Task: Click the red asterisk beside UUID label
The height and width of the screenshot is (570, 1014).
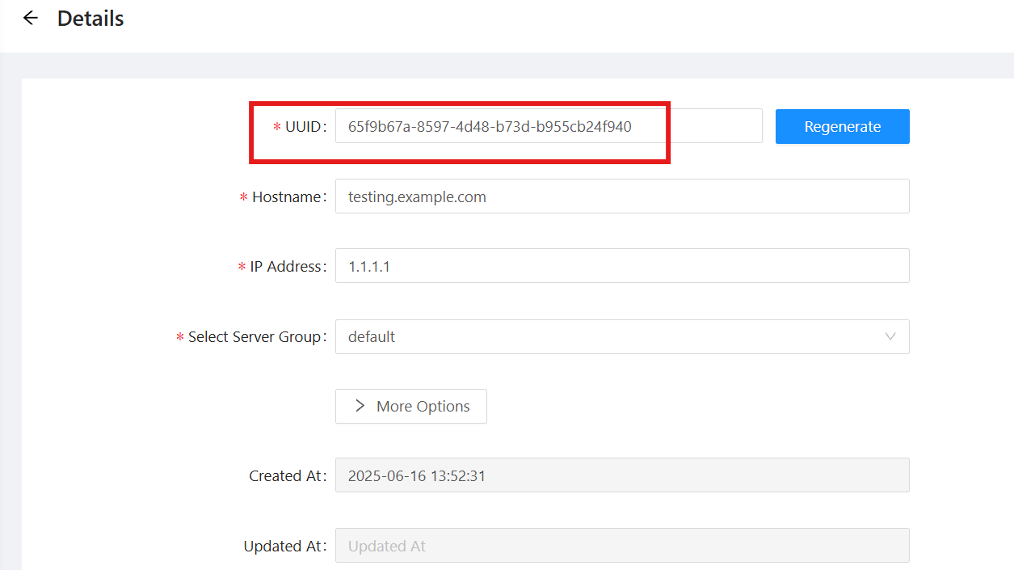Action: coord(277,128)
